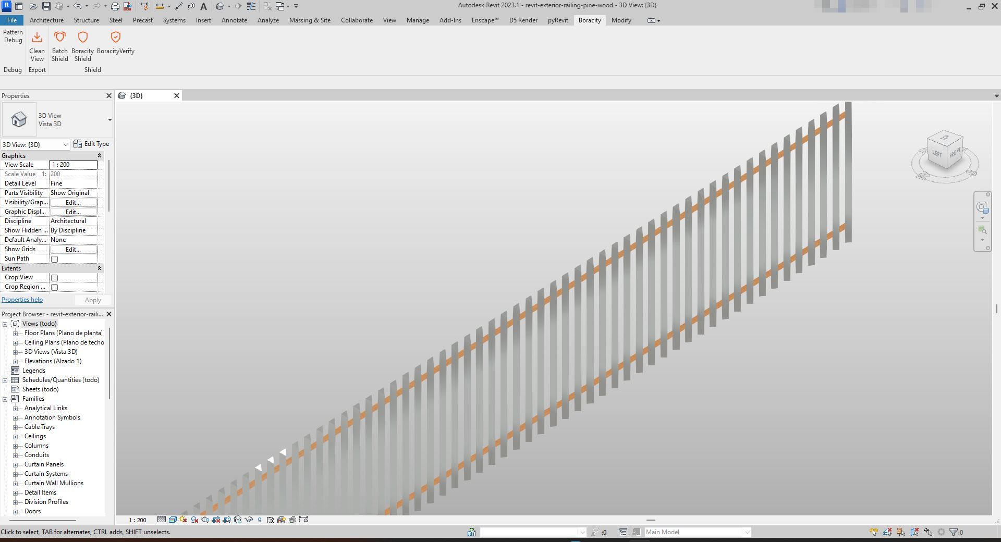The image size is (1001, 542).
Task: Launch the Batch Shield tool
Action: (x=60, y=47)
